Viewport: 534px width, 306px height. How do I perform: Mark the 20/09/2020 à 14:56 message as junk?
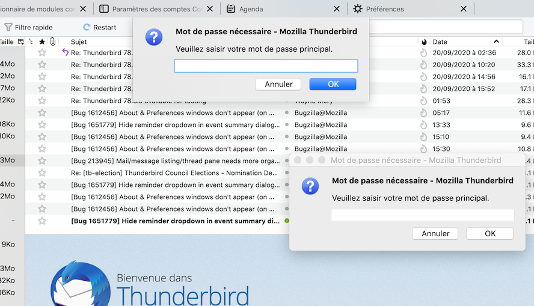(x=423, y=76)
